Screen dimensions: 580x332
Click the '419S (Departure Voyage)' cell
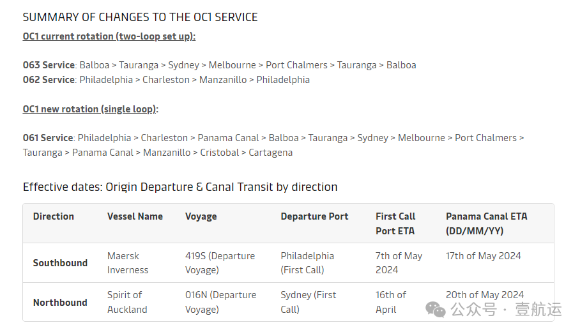(x=220, y=263)
